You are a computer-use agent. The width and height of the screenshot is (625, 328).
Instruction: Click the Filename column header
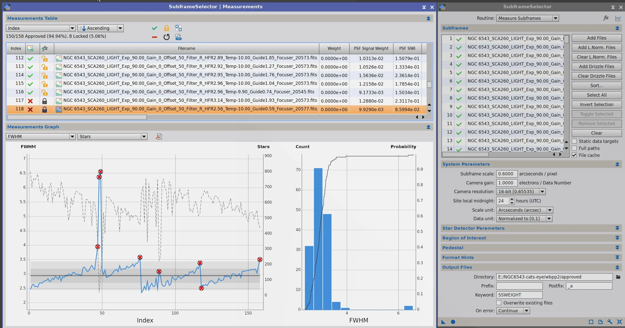point(186,49)
